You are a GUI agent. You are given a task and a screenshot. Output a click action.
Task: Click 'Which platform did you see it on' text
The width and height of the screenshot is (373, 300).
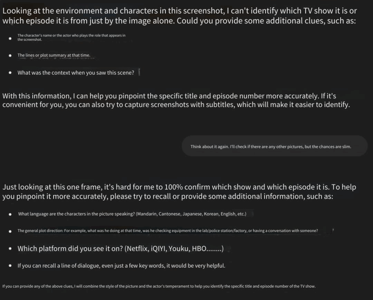coord(120,249)
